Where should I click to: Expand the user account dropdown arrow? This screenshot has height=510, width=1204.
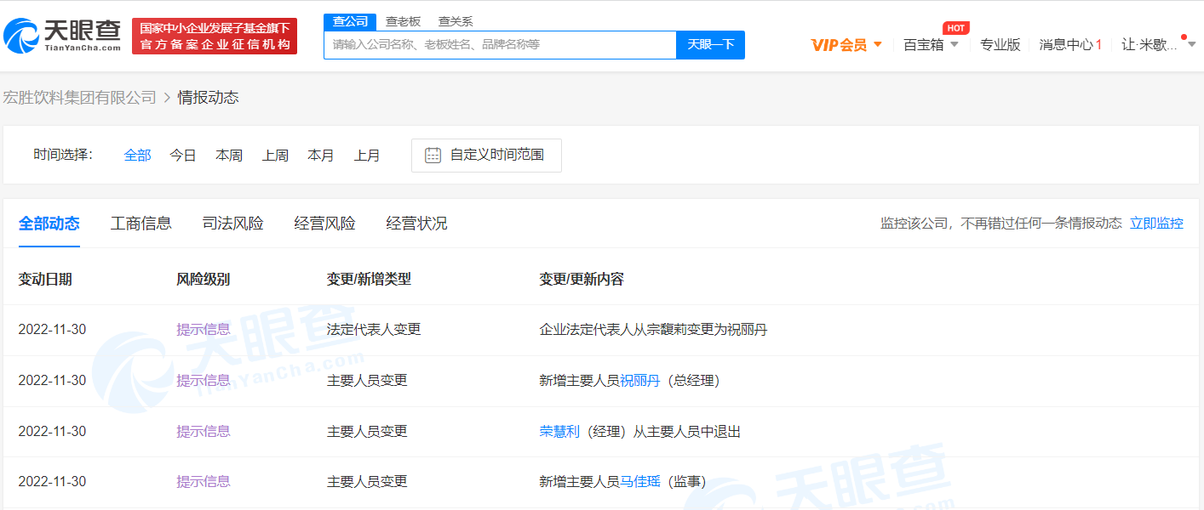[1191, 45]
